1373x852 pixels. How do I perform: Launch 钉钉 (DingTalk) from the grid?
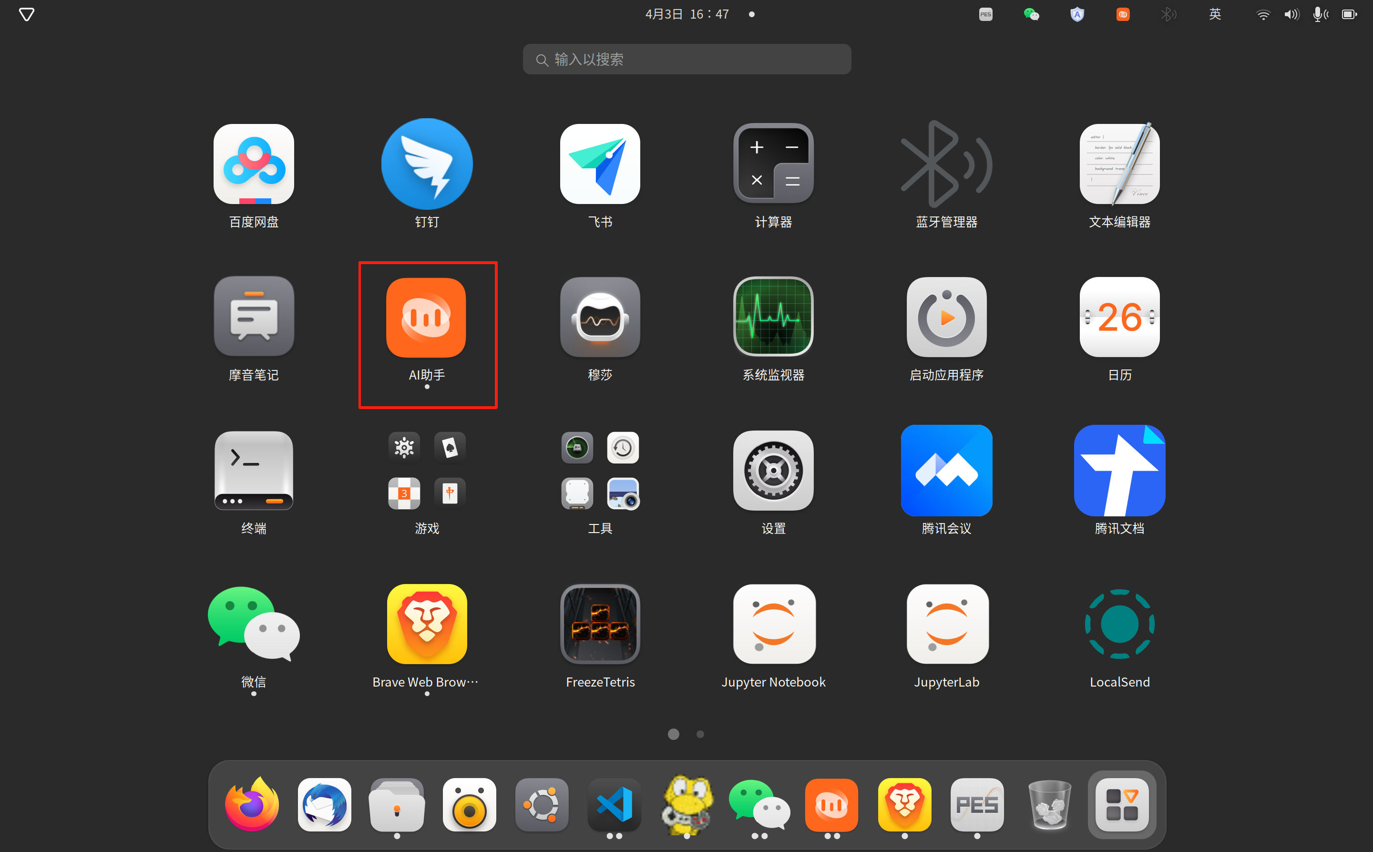[x=427, y=164]
